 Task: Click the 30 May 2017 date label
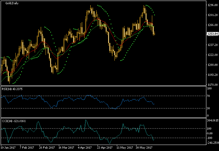144,148
